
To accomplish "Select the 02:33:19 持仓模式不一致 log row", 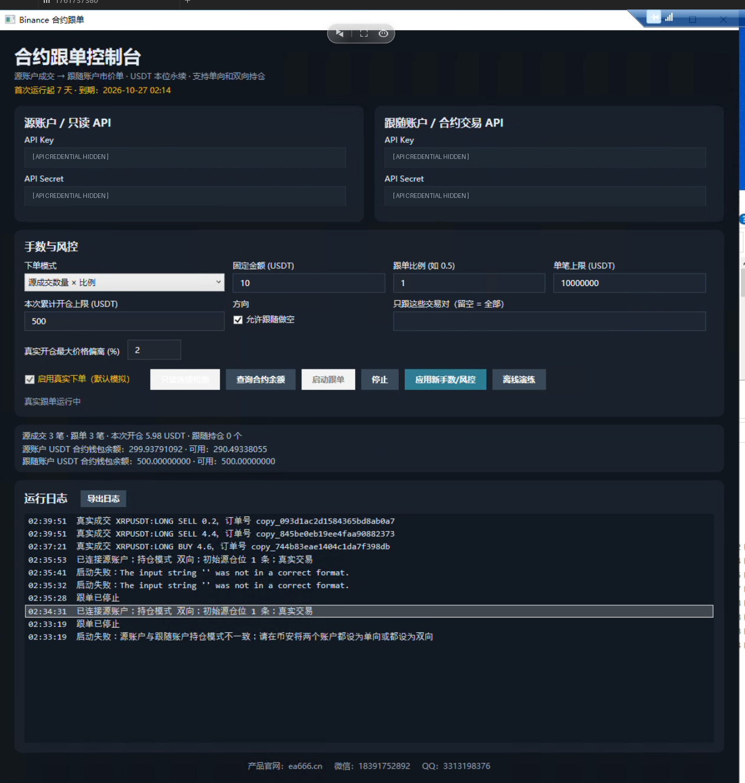I will click(369, 637).
